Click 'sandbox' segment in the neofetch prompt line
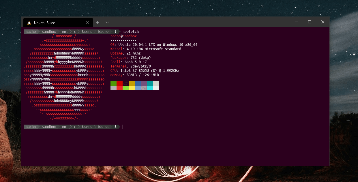 pyautogui.click(x=49, y=32)
